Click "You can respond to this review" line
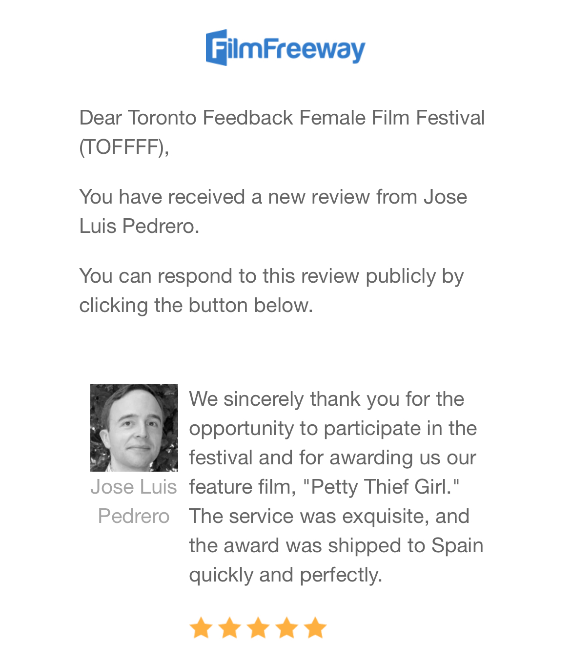This screenshot has width=571, height=665. pyautogui.click(x=271, y=276)
